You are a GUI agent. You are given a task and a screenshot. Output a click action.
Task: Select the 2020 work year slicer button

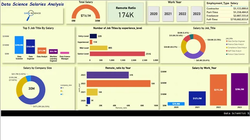tap(154, 14)
